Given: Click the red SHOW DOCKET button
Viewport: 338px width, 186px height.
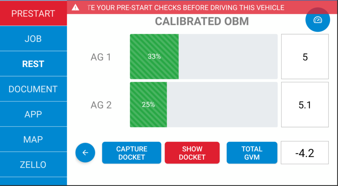Looking at the screenshot, I should (x=192, y=153).
